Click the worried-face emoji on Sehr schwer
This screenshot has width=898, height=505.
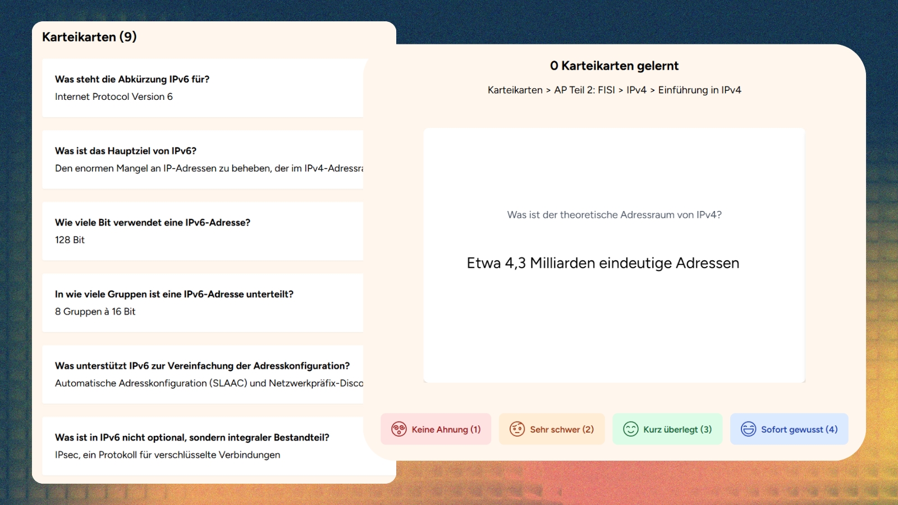click(x=517, y=429)
